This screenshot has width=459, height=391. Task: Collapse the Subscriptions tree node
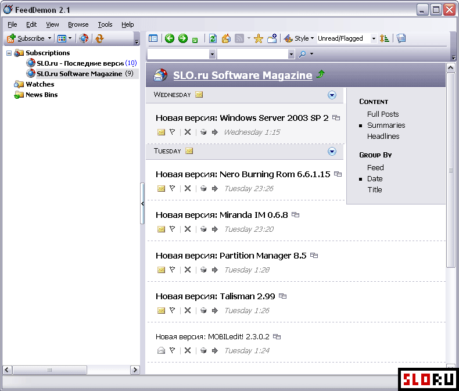click(9, 53)
